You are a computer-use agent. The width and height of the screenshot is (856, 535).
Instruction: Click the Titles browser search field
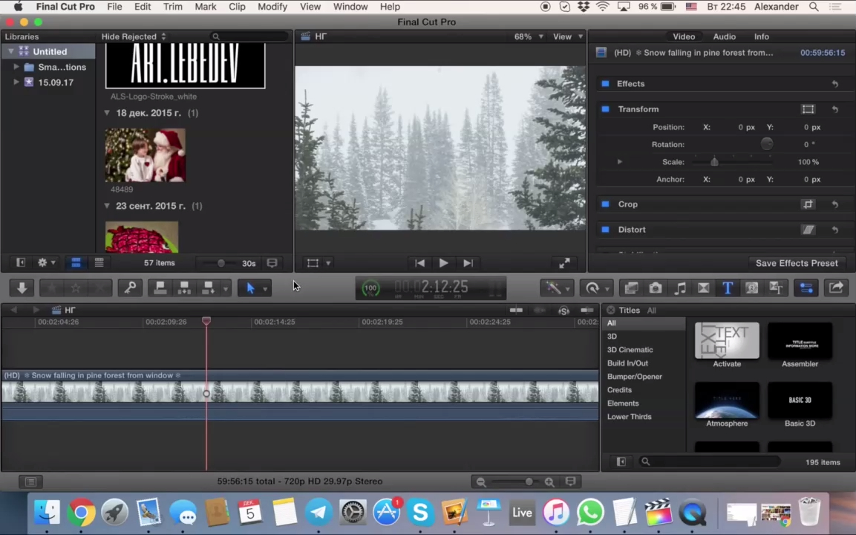point(710,461)
